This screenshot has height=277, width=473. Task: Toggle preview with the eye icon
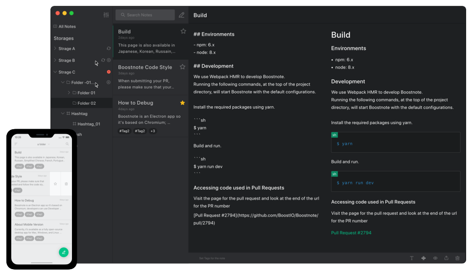pyautogui.click(x=435, y=258)
